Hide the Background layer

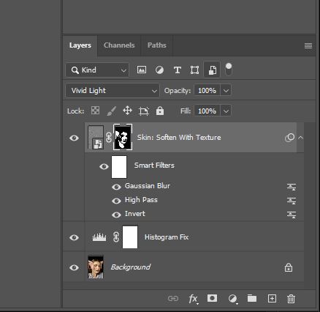pyautogui.click(x=74, y=267)
